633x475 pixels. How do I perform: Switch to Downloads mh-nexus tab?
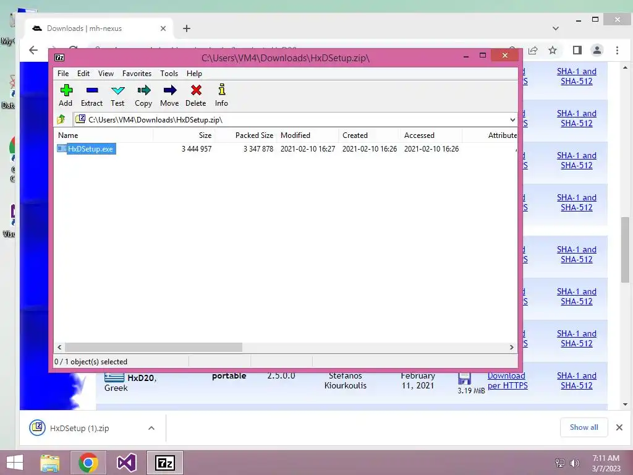pos(100,28)
